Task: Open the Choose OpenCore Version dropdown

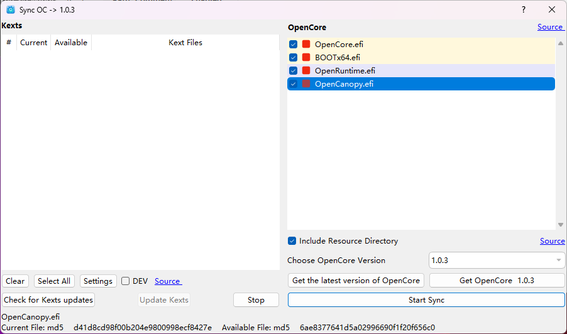Action: pyautogui.click(x=497, y=261)
